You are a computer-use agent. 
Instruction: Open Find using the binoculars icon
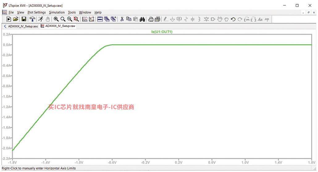coord(142,19)
